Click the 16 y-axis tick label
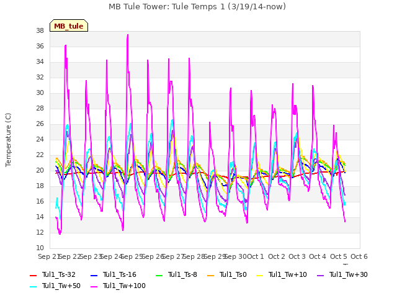Screen dimensions: 397x298 [x=40, y=201]
